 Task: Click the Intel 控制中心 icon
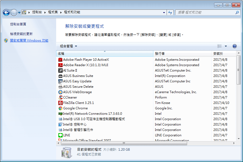pyautogui.click(x=60, y=124)
